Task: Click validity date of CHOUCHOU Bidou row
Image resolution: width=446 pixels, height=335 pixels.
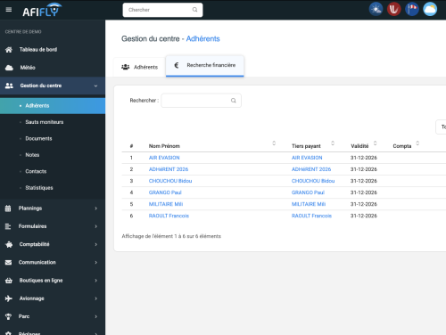Action: [364, 181]
